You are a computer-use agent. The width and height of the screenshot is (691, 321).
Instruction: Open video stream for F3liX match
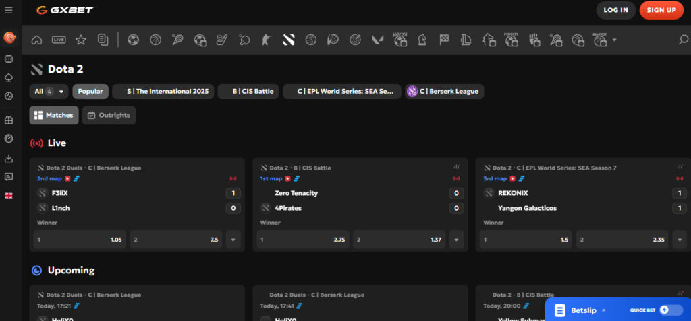(67, 178)
